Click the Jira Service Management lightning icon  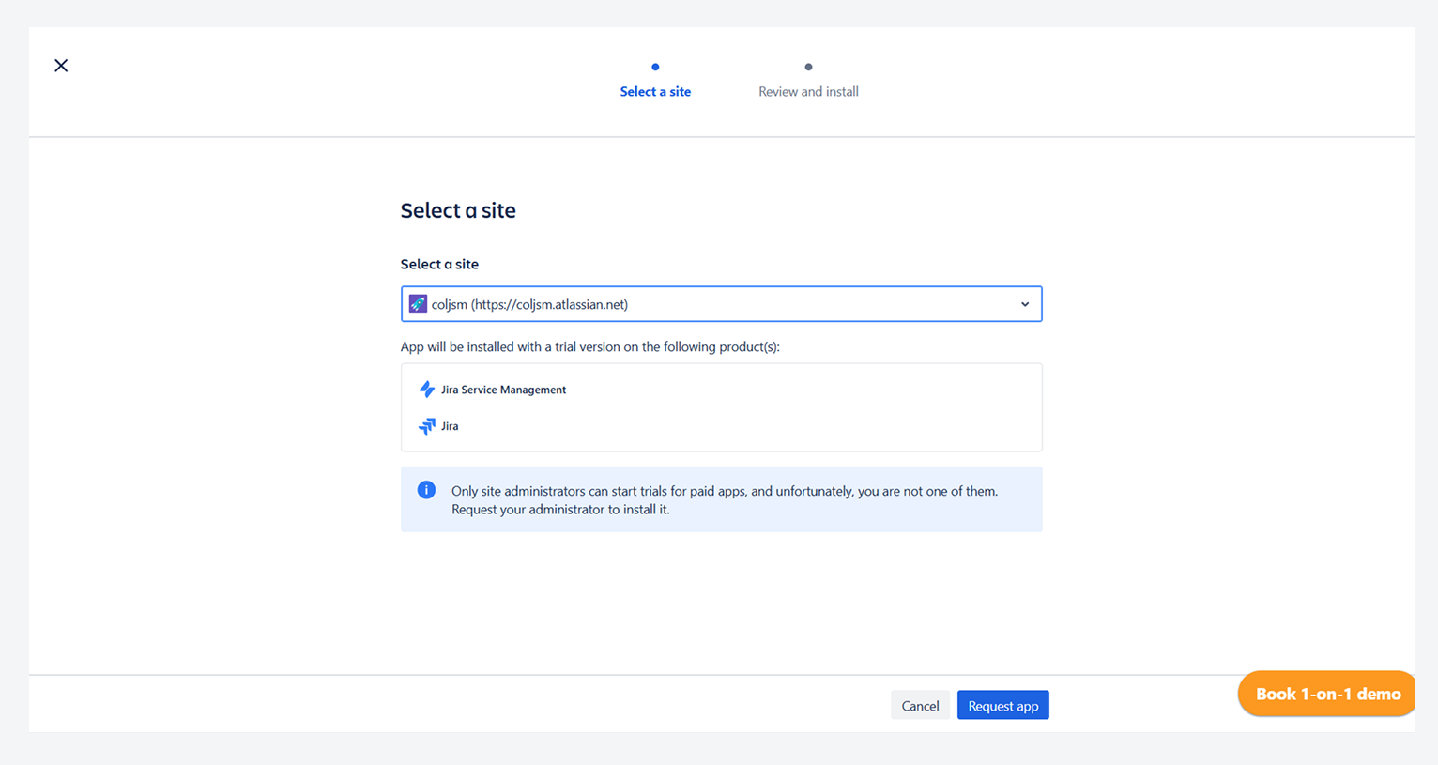427,390
